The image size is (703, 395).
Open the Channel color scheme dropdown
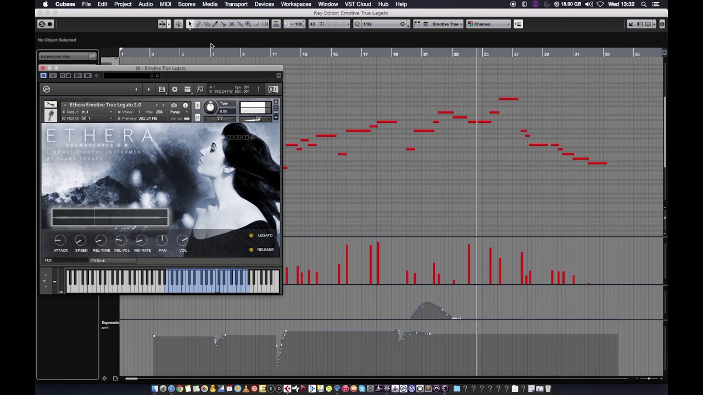click(488, 24)
